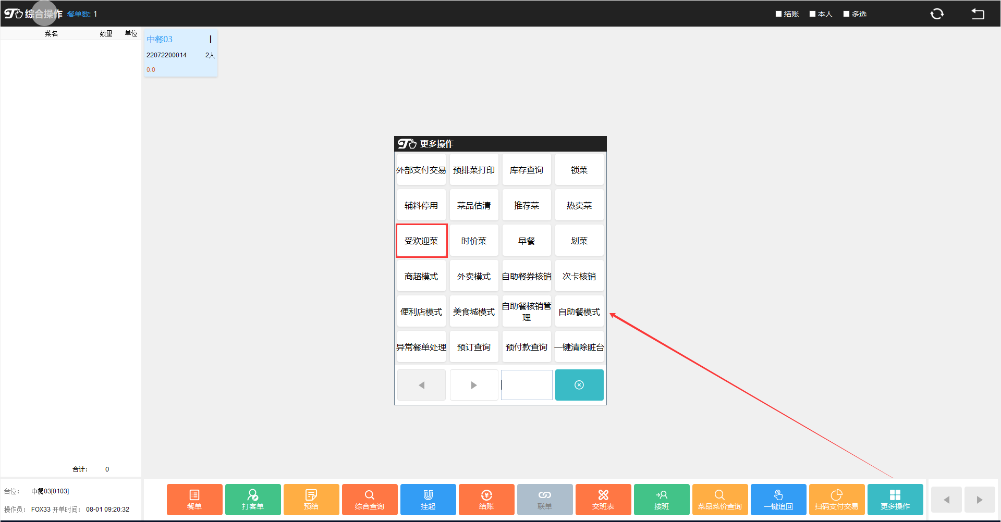Open the 更多操作 toolbar button
The image size is (1001, 522).
895,499
